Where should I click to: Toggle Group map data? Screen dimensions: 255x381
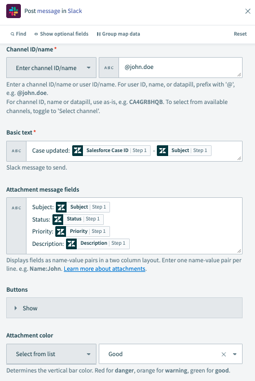tap(118, 34)
